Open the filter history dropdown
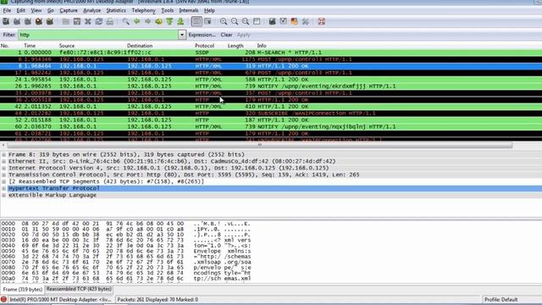The height and width of the screenshot is (305, 542). (x=182, y=35)
